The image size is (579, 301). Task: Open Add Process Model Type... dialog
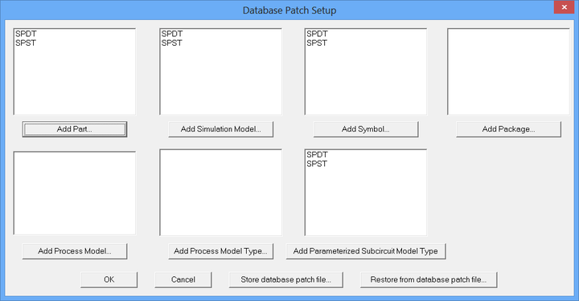pos(221,251)
